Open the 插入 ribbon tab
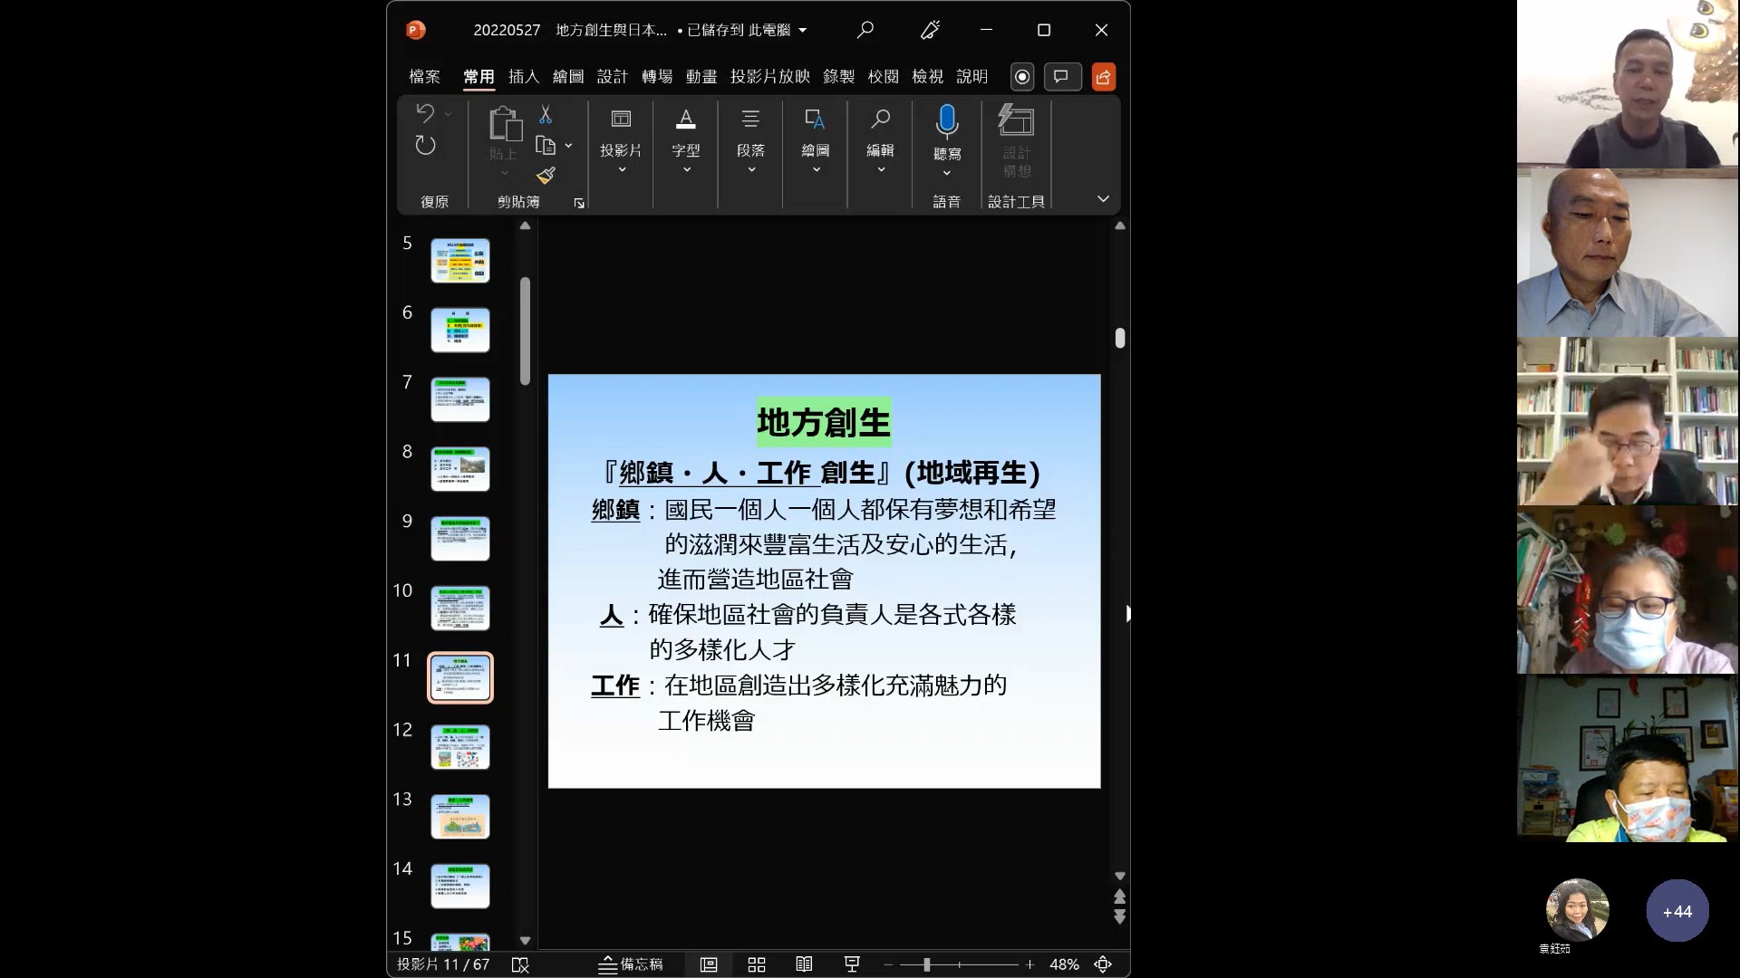Screen dimensions: 1740x978 523,77
